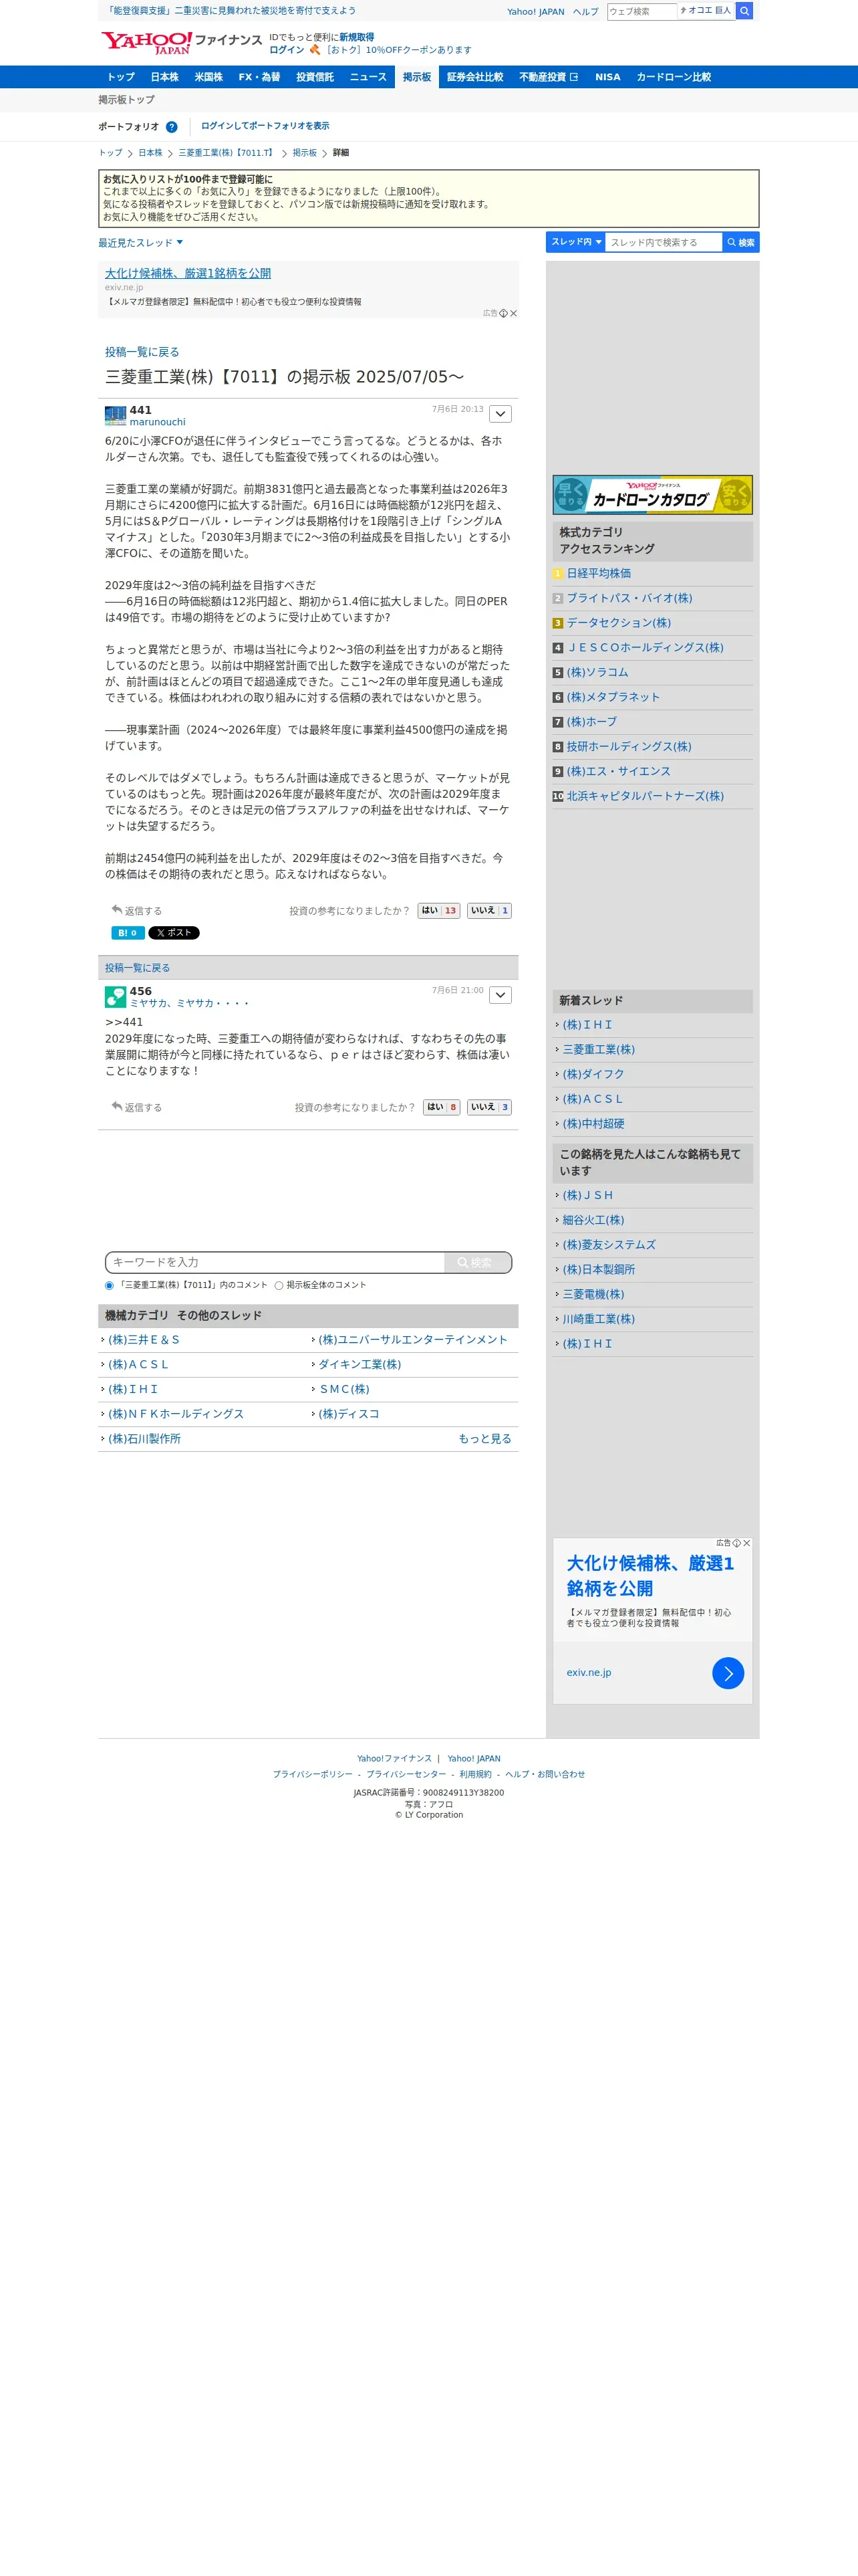Open marunouchi username link
This screenshot has height=2576, width=858.
(x=157, y=422)
